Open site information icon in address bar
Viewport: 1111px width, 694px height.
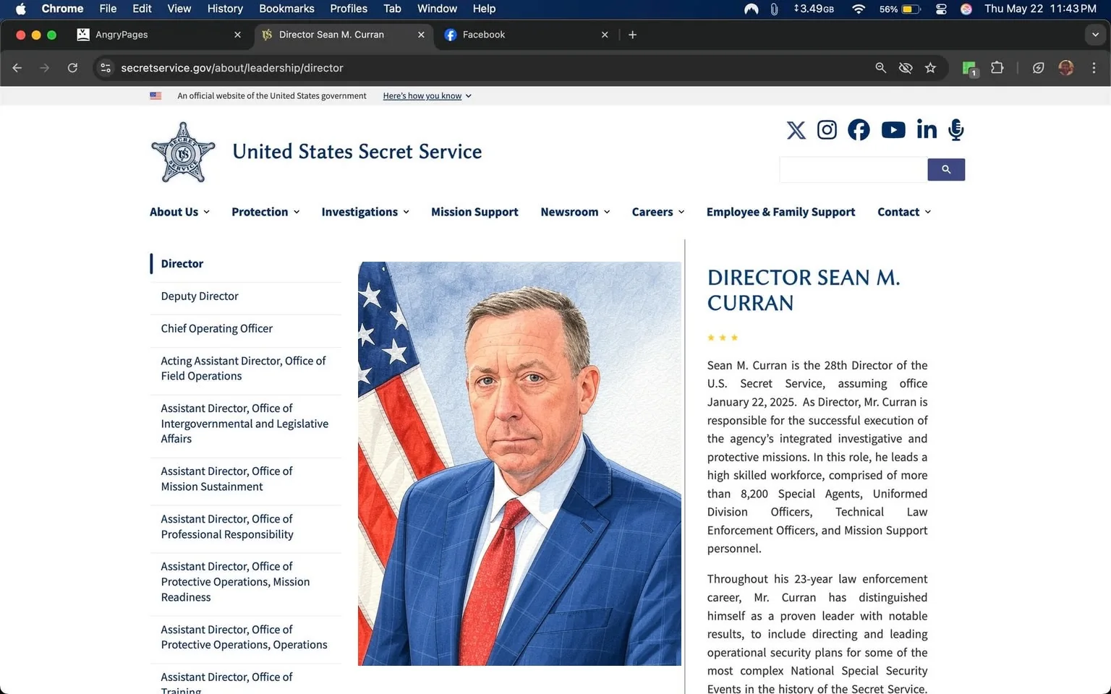coord(106,68)
